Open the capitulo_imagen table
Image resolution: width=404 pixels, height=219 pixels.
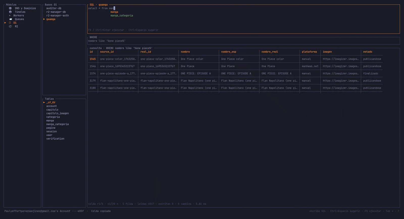[57, 113]
